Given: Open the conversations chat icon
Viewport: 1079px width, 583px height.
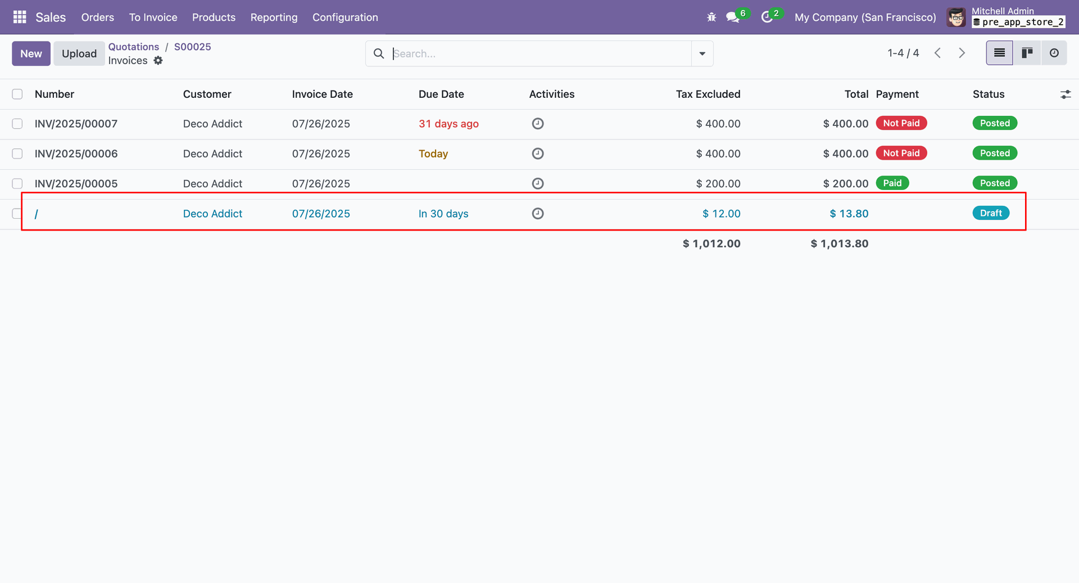Looking at the screenshot, I should 732,17.
